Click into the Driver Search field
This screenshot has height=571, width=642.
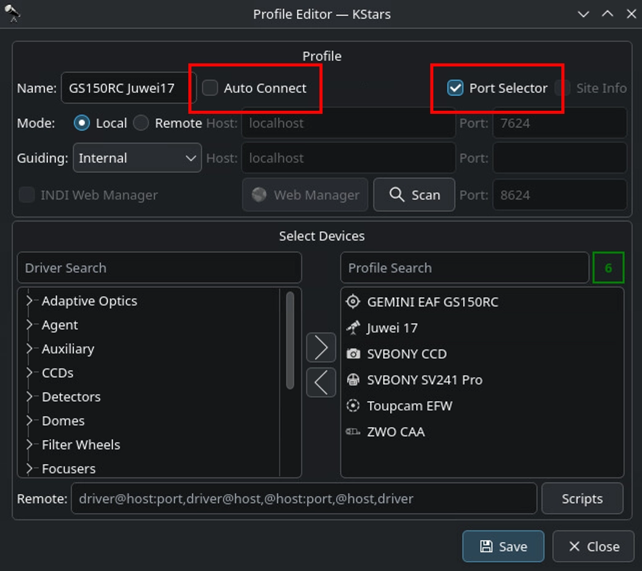pyautogui.click(x=159, y=268)
